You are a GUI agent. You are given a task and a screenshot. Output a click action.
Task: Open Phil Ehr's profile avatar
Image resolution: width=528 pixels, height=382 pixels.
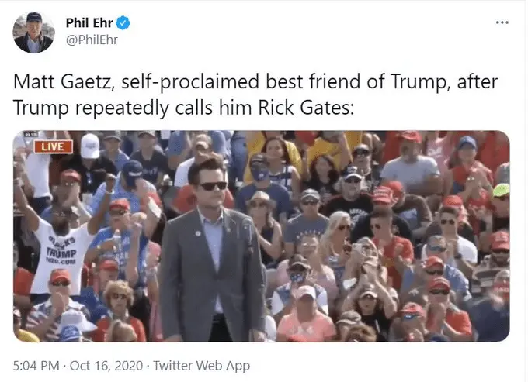33,33
